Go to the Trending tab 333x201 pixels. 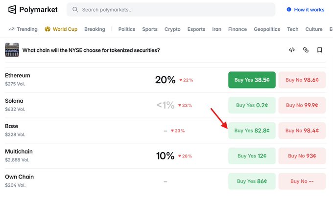(27, 29)
